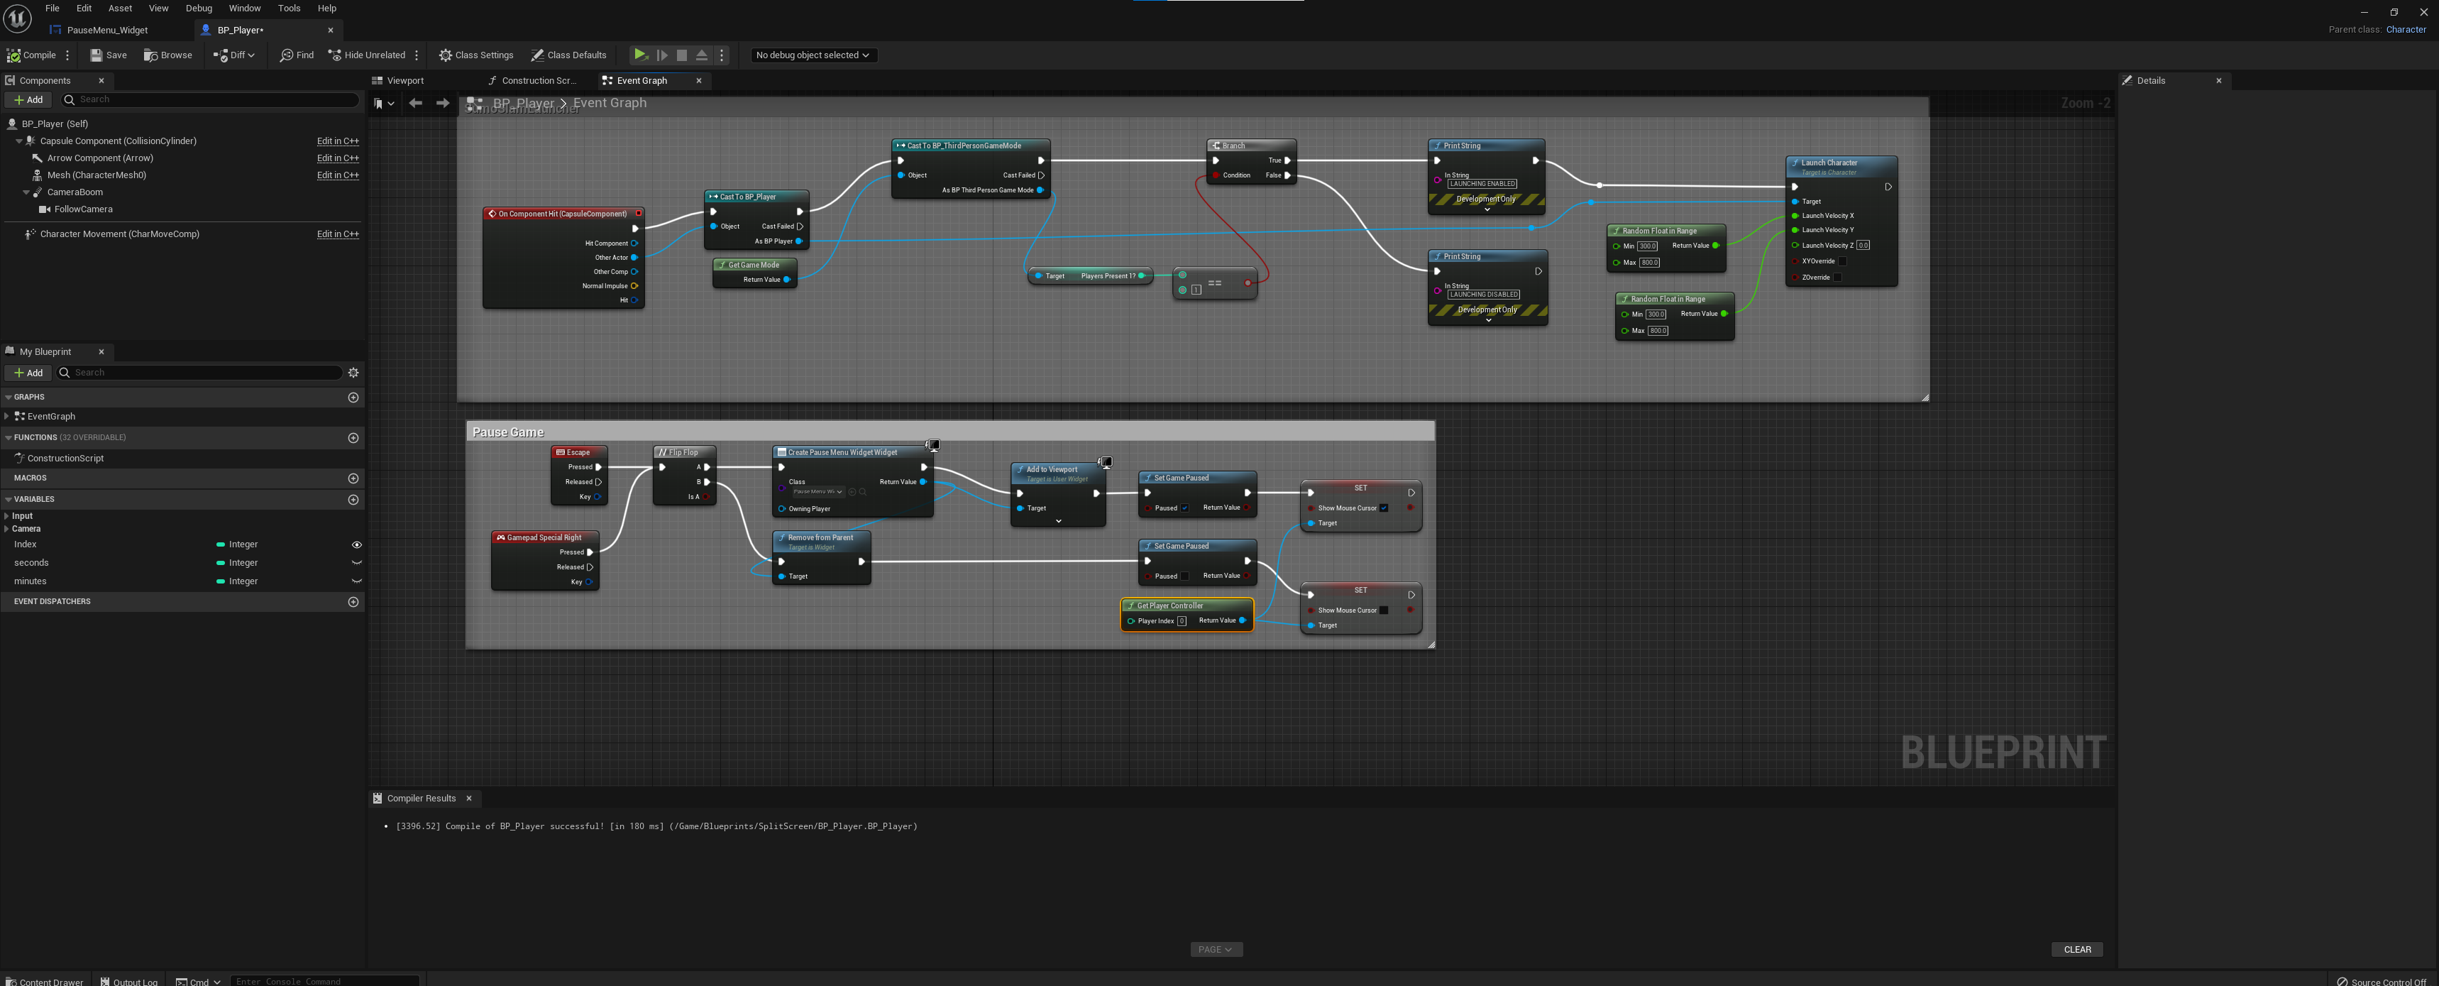
Task: Open Class Defaults
Action: 568,55
